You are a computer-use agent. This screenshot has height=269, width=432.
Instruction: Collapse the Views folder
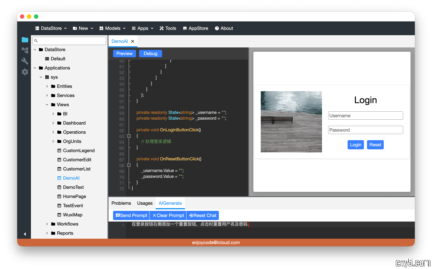pyautogui.click(x=47, y=105)
